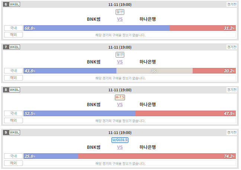The width and height of the screenshot is (241, 170).
Task: Select the VS link in handicap match 8
Action: click(x=120, y=105)
